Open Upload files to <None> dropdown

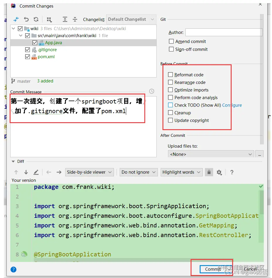(x=211, y=154)
